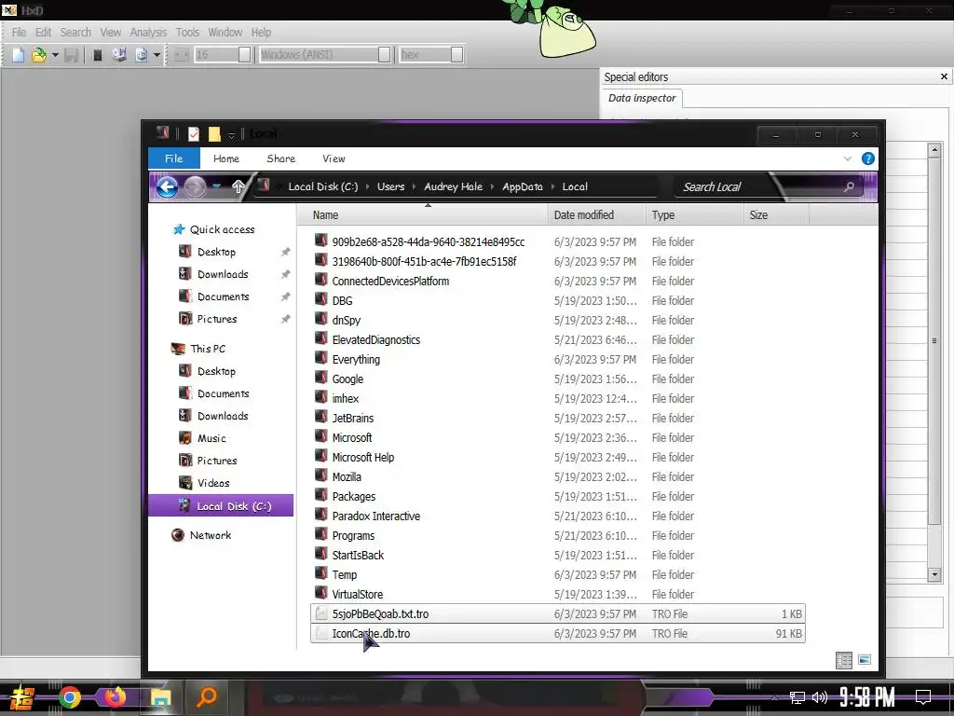Close the Special editors panel
Screen dimensions: 954x716
pyautogui.click(x=944, y=76)
